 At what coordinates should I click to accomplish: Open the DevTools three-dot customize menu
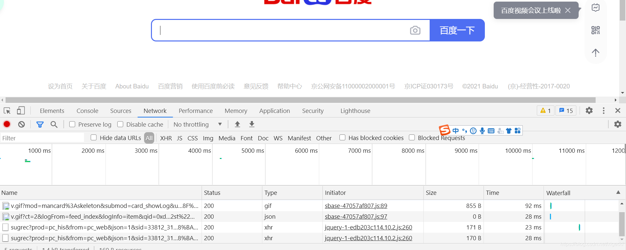603,111
